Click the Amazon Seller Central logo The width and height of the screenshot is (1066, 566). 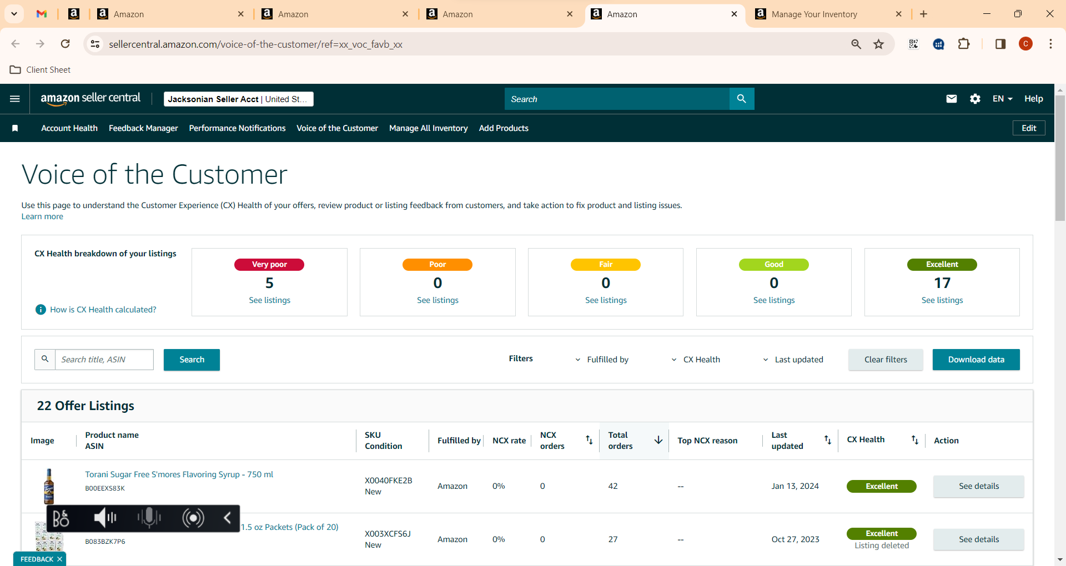(90, 99)
